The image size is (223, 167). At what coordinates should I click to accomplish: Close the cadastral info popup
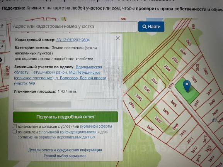click(118, 38)
